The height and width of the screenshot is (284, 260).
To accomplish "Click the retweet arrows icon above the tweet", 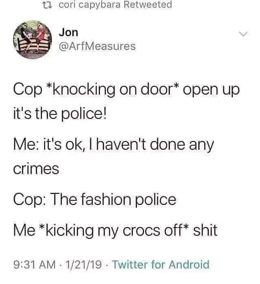I will pos(47,5).
